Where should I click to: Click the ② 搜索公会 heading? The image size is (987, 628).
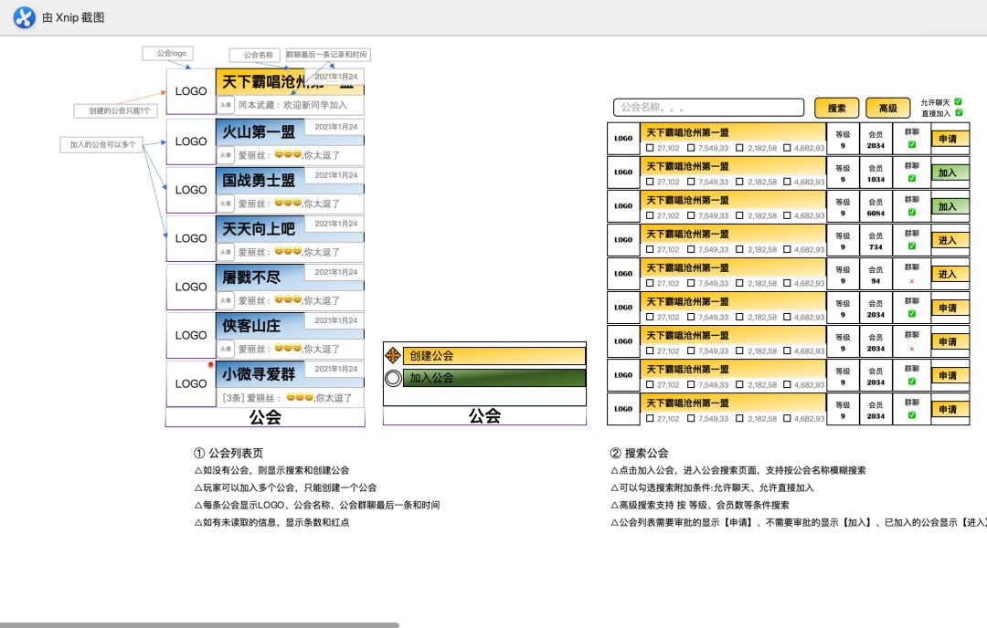(639, 453)
